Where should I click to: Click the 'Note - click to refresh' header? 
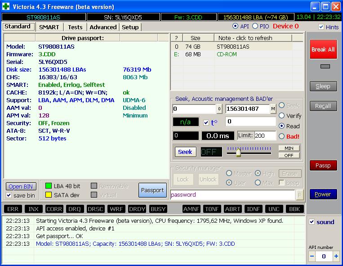tap(253, 38)
